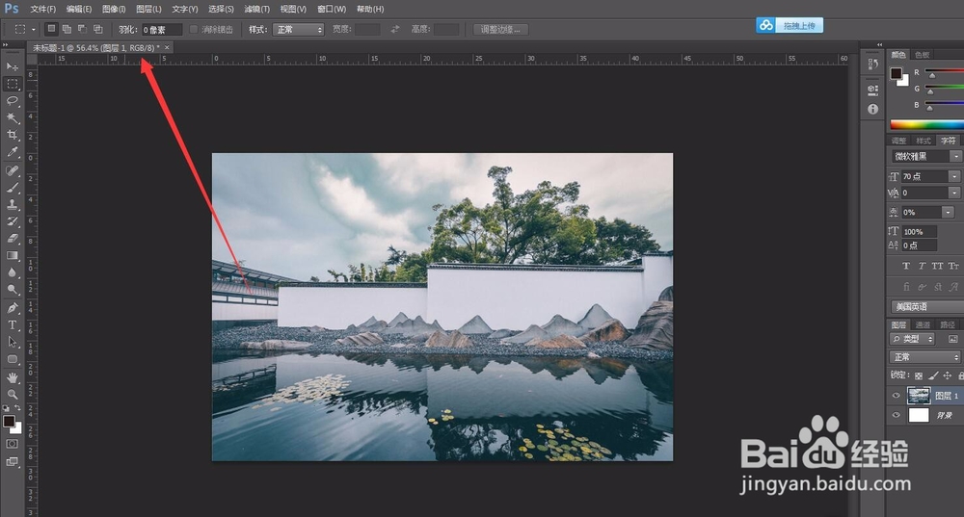Select the Pen tool
964x517 pixels.
pyautogui.click(x=13, y=308)
